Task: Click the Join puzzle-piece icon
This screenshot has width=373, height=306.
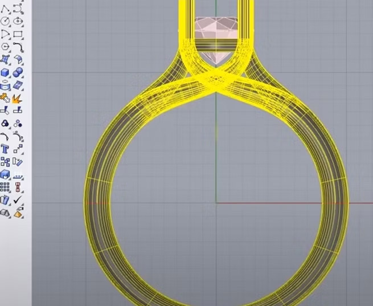Action: [x=6, y=97]
